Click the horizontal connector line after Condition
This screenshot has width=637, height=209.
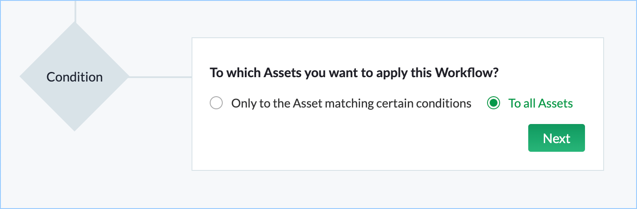tap(160, 77)
